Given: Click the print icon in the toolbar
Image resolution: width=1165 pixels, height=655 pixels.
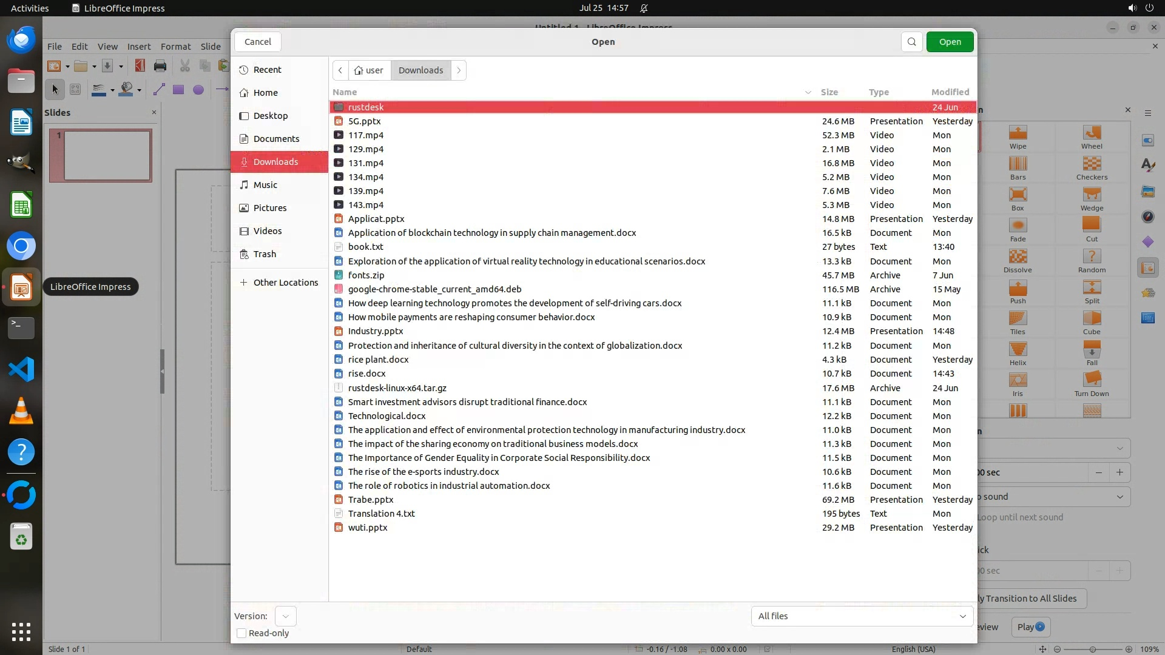Looking at the screenshot, I should click(160, 66).
